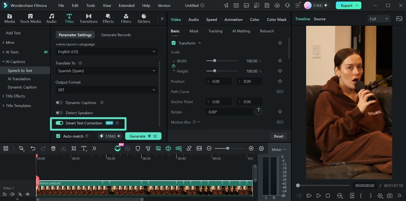Open the Full preview quality dropdown
Viewport: 406px width, 201px height.
tap(379, 19)
